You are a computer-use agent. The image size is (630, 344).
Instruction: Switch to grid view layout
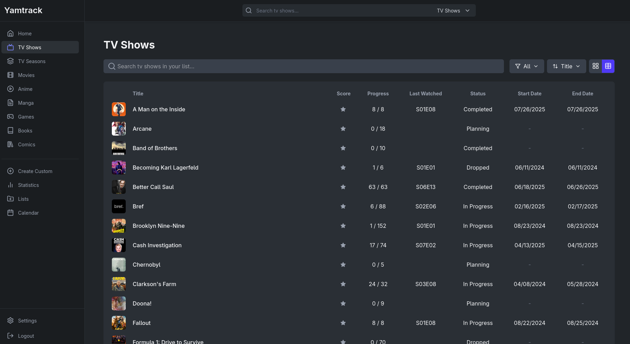pyautogui.click(x=596, y=66)
